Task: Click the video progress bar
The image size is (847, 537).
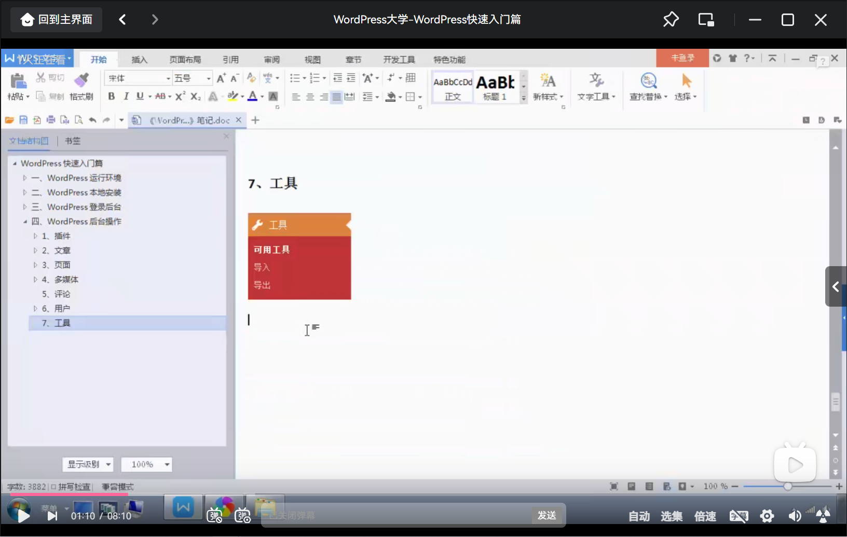Action: pyautogui.click(x=424, y=494)
